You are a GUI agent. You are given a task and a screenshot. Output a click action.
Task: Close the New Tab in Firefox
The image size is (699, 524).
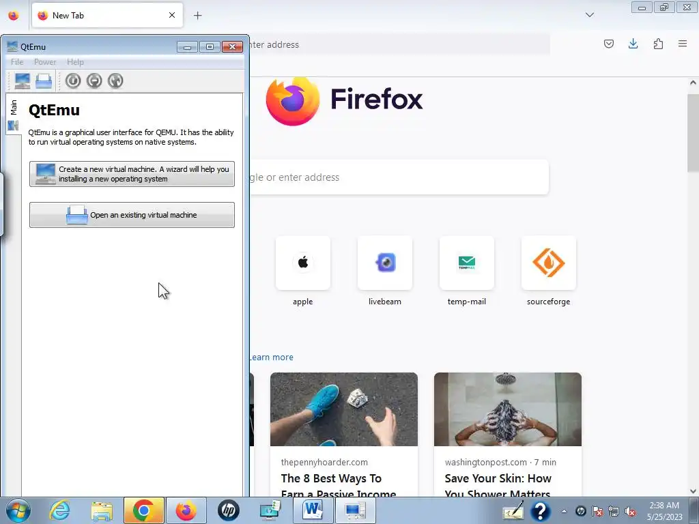click(172, 15)
